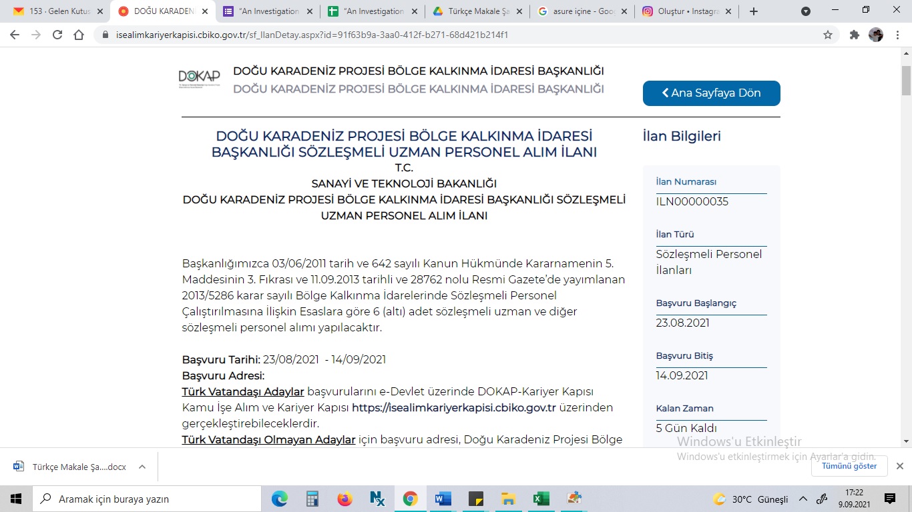Reload the current page
912x512 pixels.
click(57, 35)
